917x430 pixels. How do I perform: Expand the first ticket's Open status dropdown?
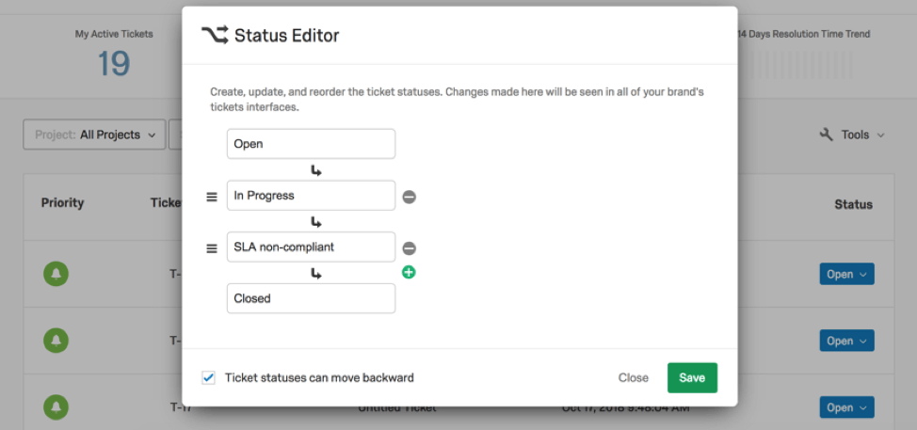(846, 274)
